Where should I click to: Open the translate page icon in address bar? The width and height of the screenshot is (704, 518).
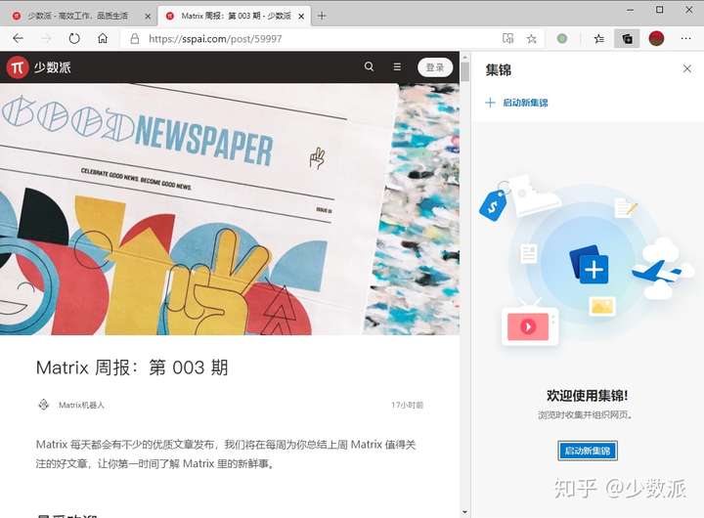[x=507, y=38]
